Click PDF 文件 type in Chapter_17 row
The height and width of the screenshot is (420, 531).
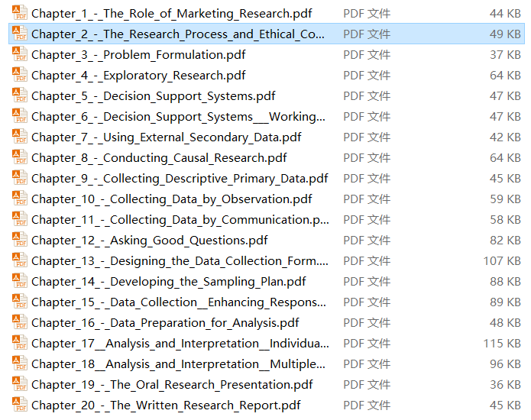pyautogui.click(x=367, y=344)
